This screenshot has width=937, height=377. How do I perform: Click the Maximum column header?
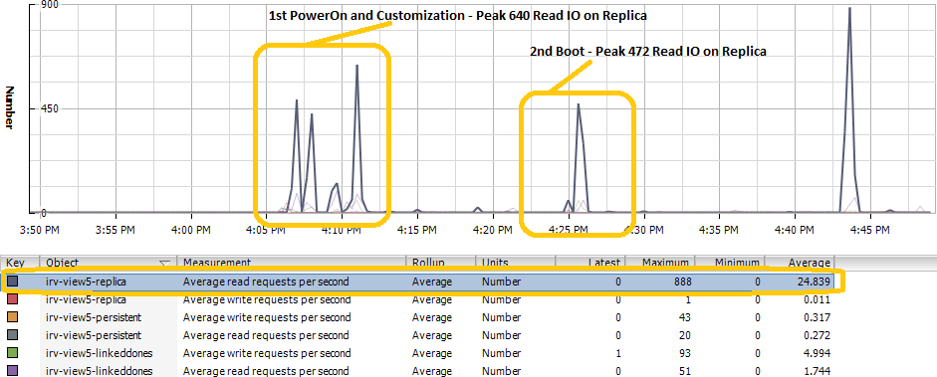(x=660, y=263)
